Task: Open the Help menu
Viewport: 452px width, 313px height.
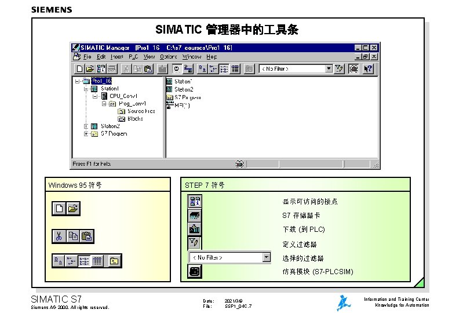Action: coord(212,57)
